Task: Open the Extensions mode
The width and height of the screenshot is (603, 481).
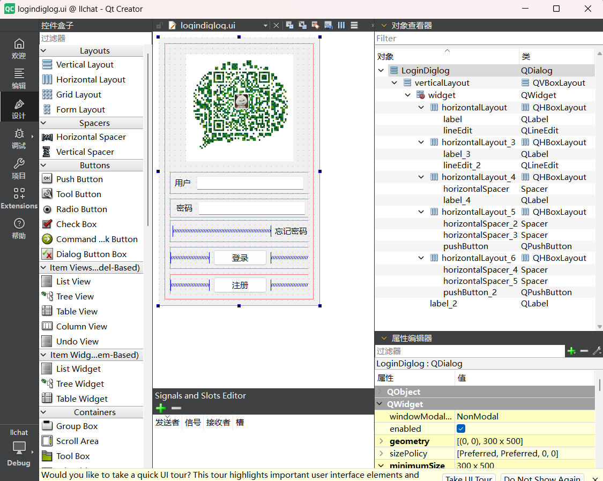Action: tap(19, 198)
